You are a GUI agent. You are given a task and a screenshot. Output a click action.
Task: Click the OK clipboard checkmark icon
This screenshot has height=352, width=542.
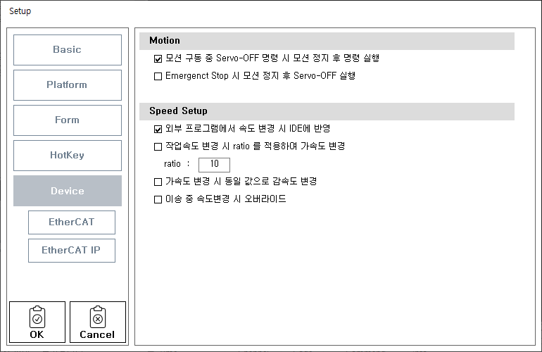tap(37, 318)
